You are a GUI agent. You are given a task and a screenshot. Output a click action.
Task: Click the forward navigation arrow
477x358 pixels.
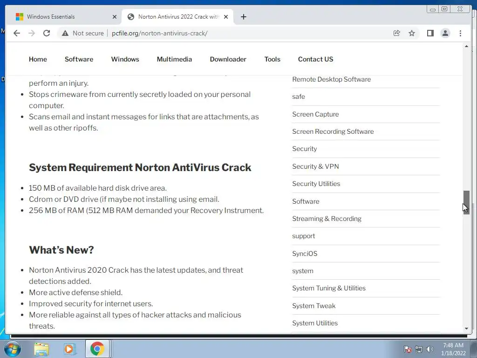(x=32, y=33)
